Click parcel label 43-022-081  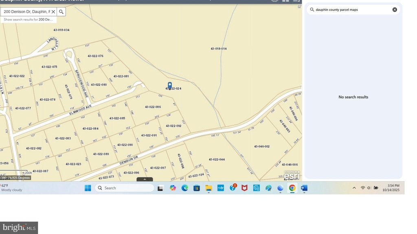(121, 76)
